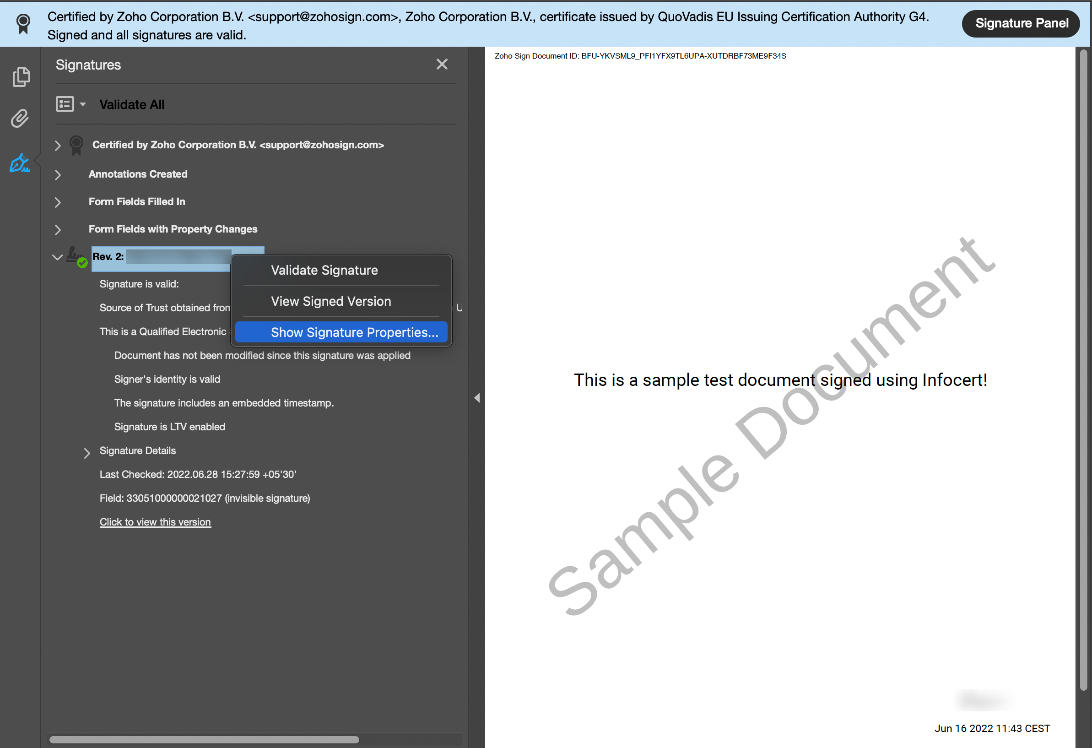Expand Form Fields with Property Changes
Screen dimensions: 1092x748
tap(57, 230)
